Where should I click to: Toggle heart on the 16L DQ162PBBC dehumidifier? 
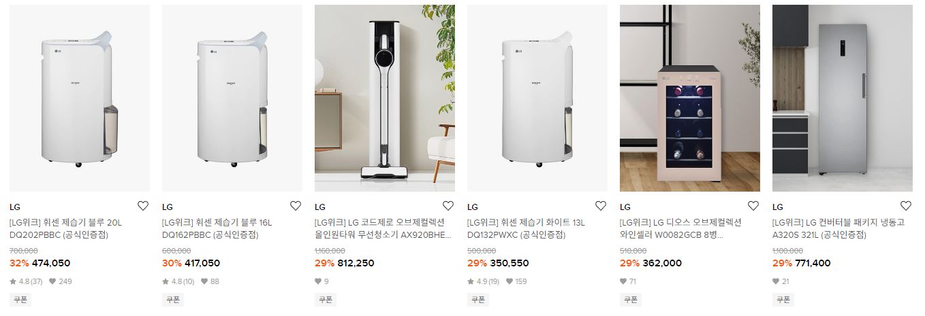296,206
